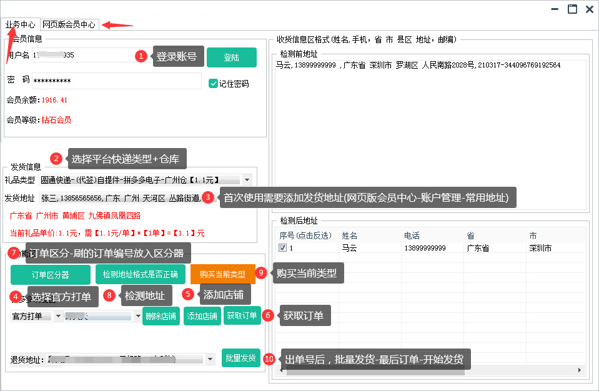Expand the 官方打单 combo box
Screen dimensions: 599x391
click(x=58, y=316)
